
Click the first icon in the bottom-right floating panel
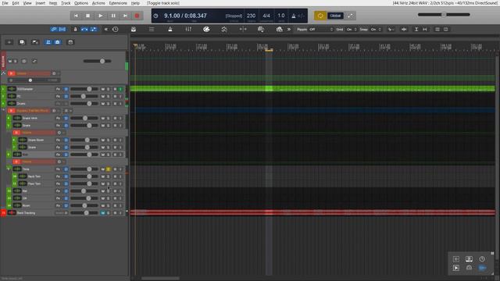456,259
